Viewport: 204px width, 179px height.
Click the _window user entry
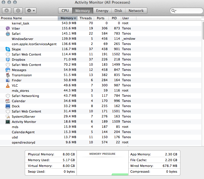coord(129,39)
